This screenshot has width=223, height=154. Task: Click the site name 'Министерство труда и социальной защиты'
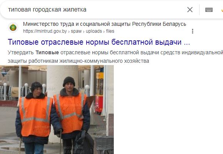pyautogui.click(x=77, y=24)
